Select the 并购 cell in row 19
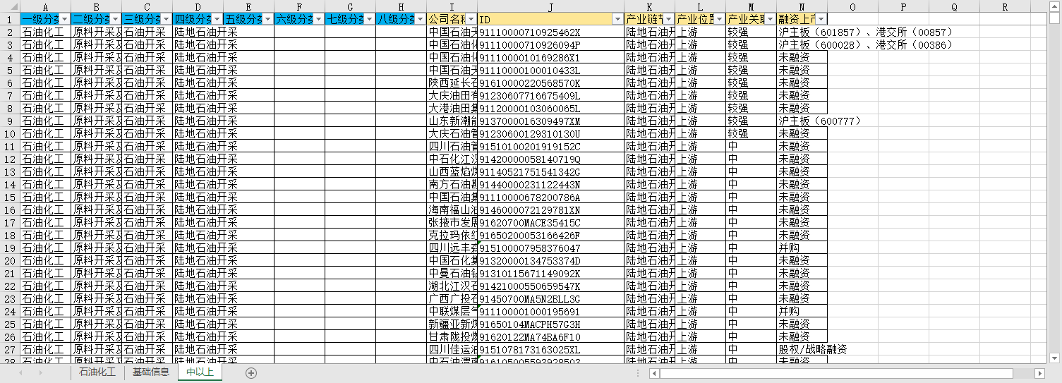This screenshot has width=1062, height=383. point(802,248)
